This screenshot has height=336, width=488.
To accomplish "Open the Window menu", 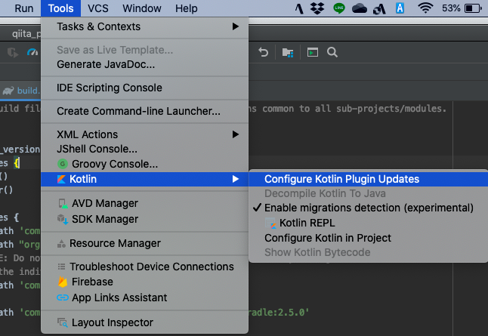I will click(x=142, y=8).
